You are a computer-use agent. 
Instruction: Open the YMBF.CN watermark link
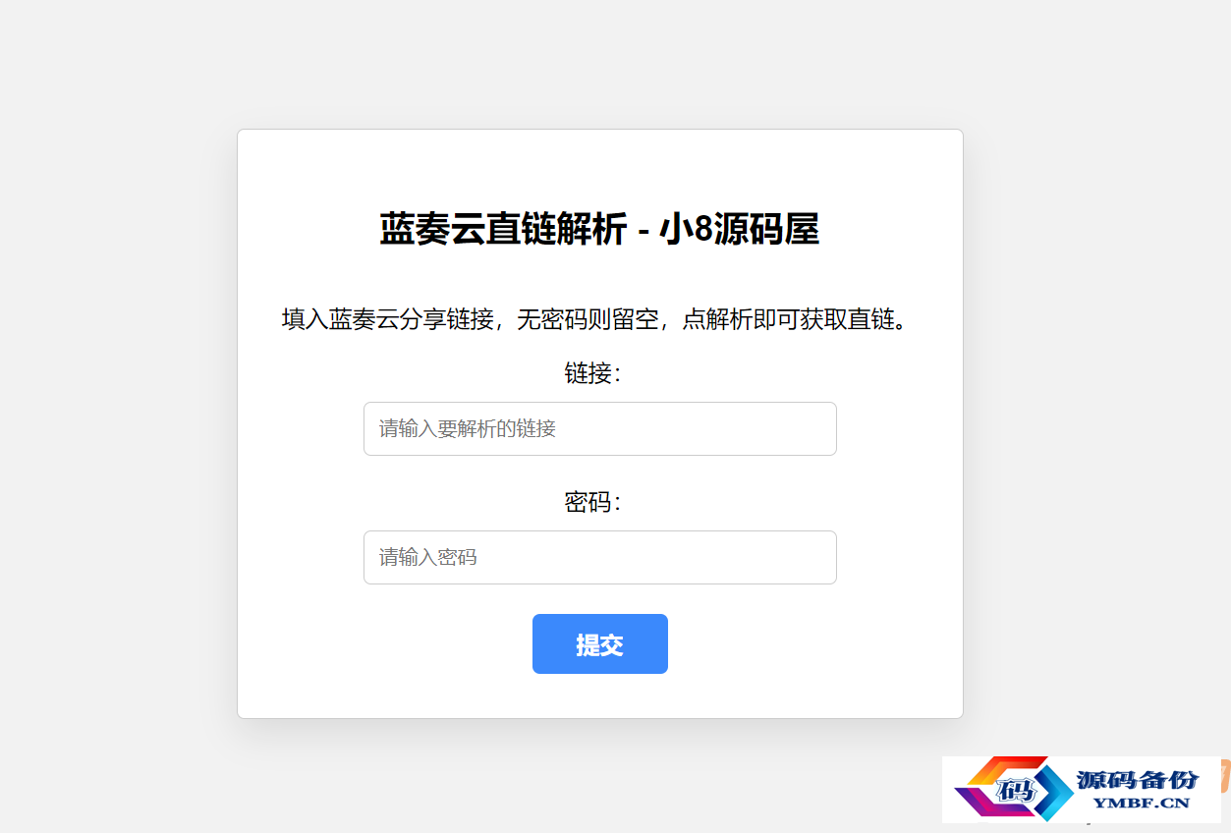click(x=1141, y=803)
